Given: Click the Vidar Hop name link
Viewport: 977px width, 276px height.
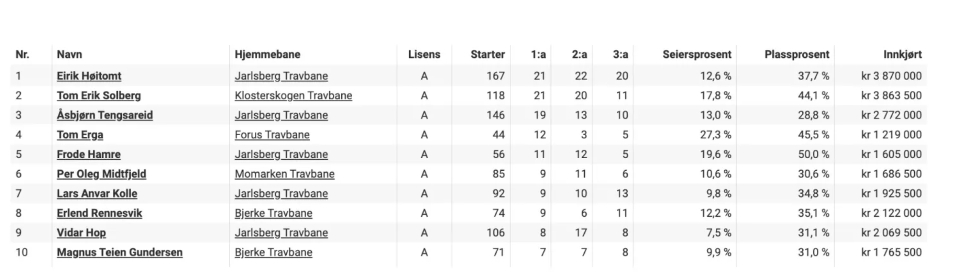Looking at the screenshot, I should 81,233.
